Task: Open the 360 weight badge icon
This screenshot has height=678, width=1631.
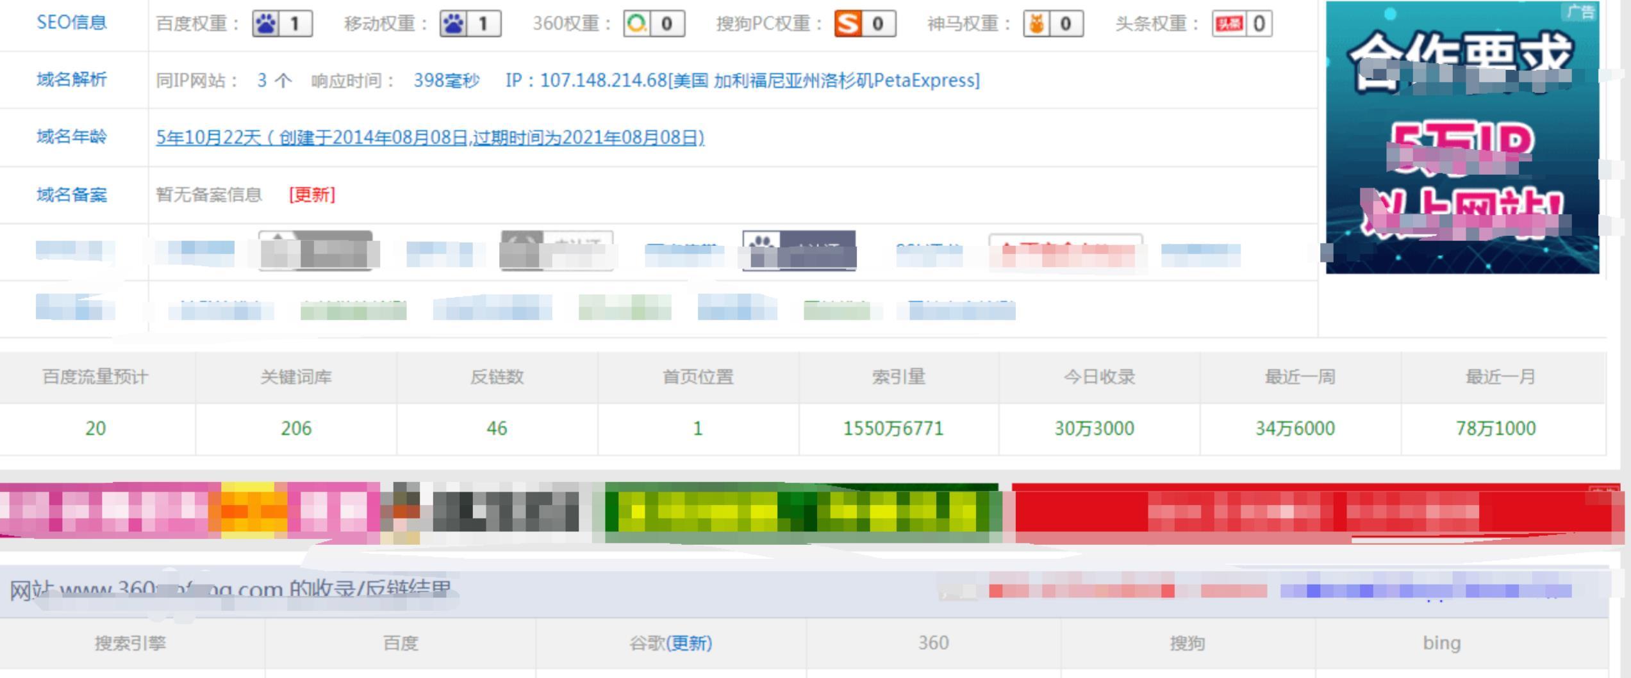Action: pos(654,24)
